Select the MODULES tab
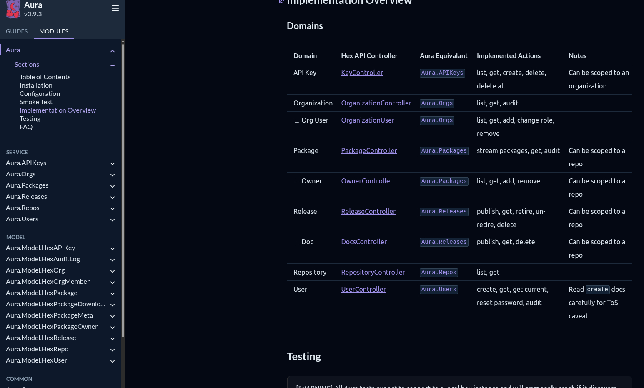 [x=54, y=31]
